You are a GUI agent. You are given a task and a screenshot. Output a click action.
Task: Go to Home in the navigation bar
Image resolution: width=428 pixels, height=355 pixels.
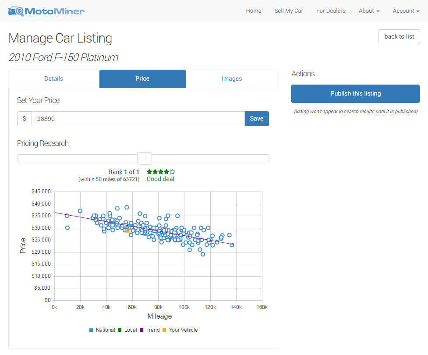254,11
